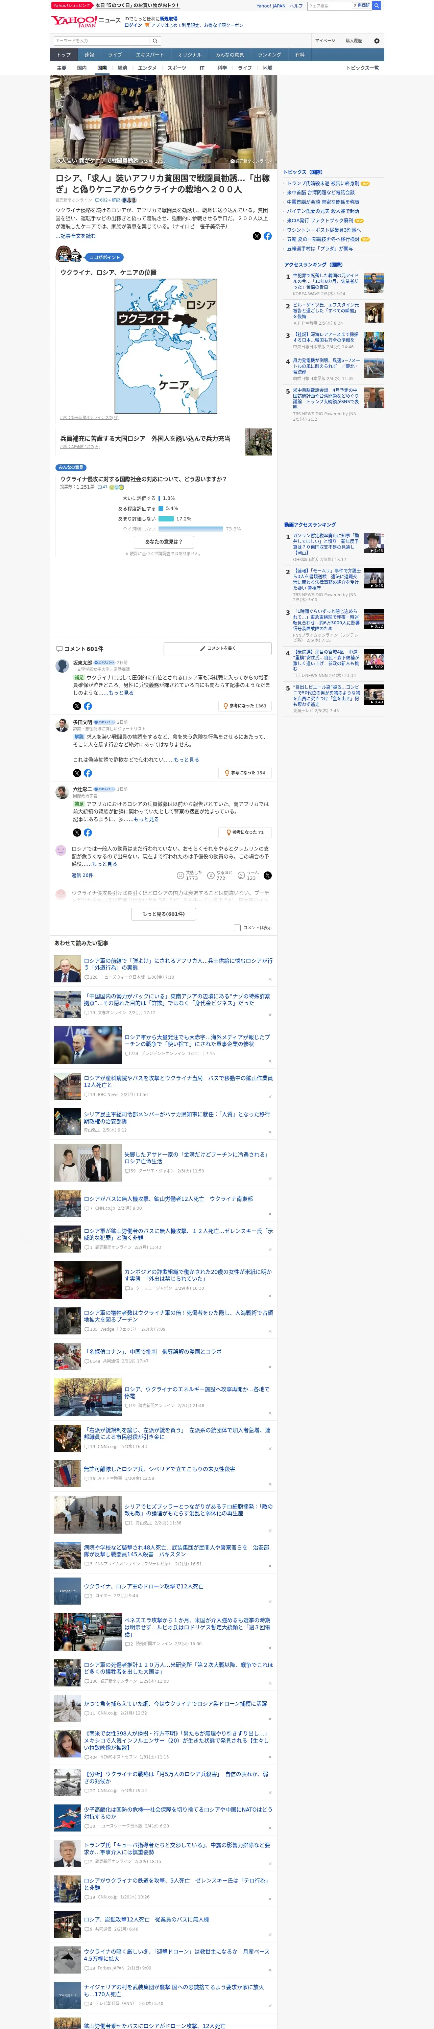
Task: Share 坂東太郎's comment on Facebook
Action: (x=88, y=706)
